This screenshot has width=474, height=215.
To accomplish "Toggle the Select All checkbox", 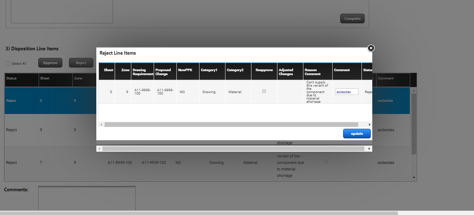I will click(x=8, y=63).
